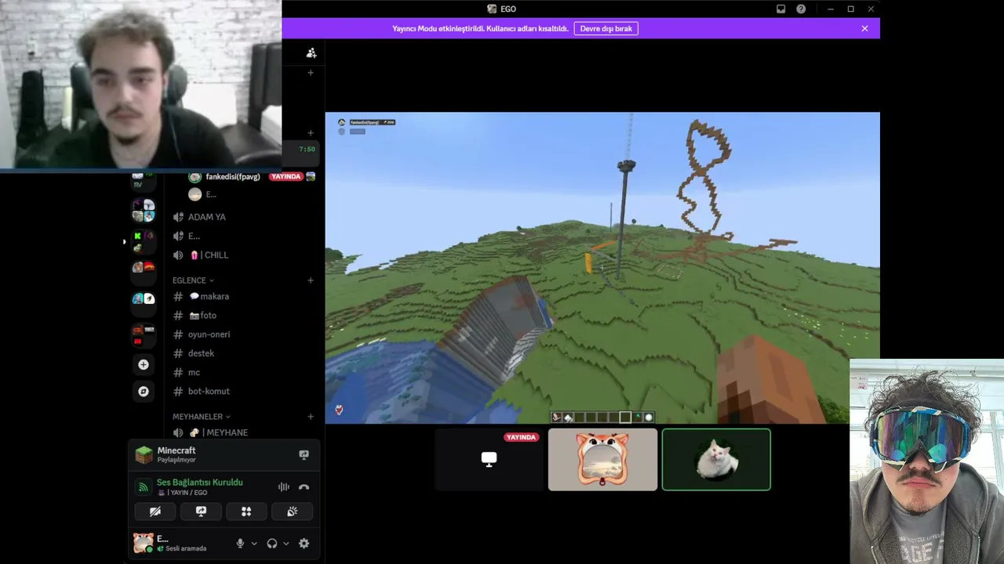1004x564 pixels.
Task: Open User Settings gear
Action: 304,544
